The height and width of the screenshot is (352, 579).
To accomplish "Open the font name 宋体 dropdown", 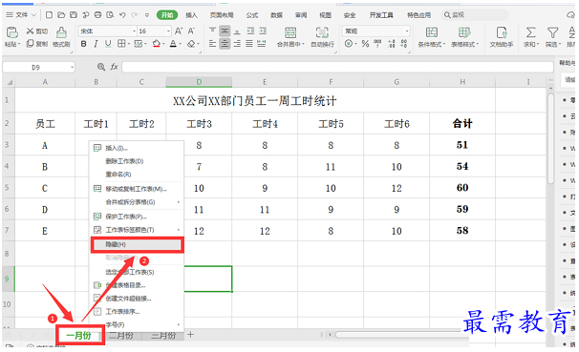I will 135,31.
